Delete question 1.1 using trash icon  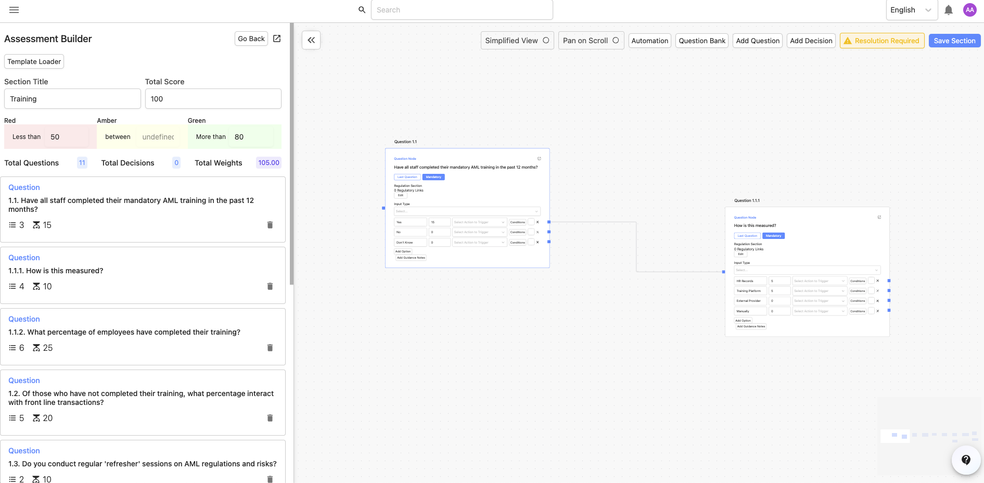pos(270,225)
